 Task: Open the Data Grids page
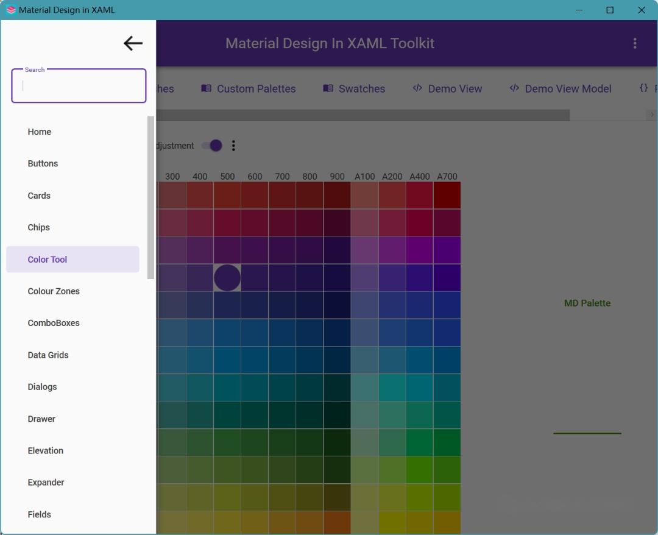[x=73, y=355]
